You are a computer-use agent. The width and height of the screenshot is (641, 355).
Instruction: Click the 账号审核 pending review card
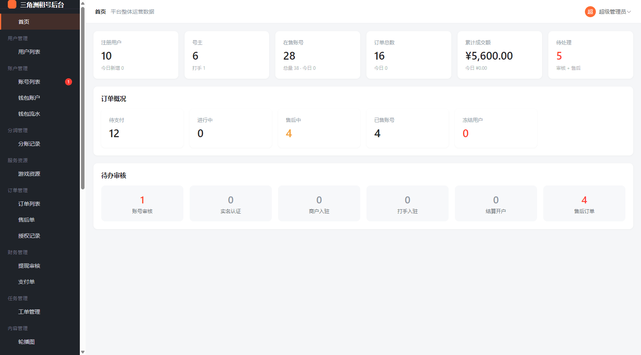pyautogui.click(x=142, y=203)
